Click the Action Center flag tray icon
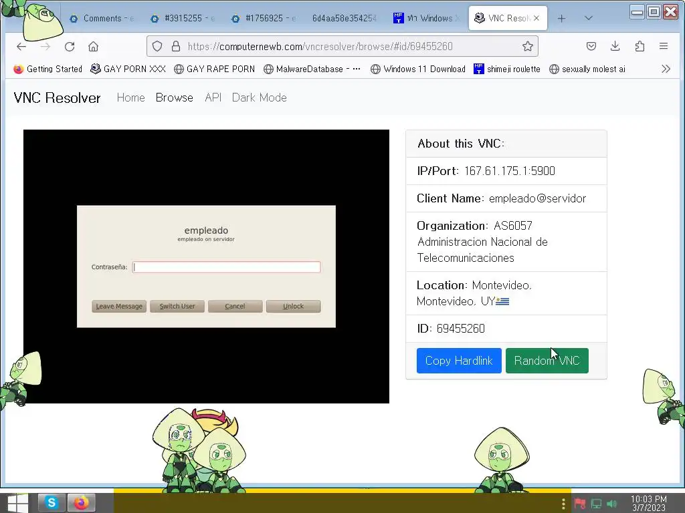 click(580, 504)
